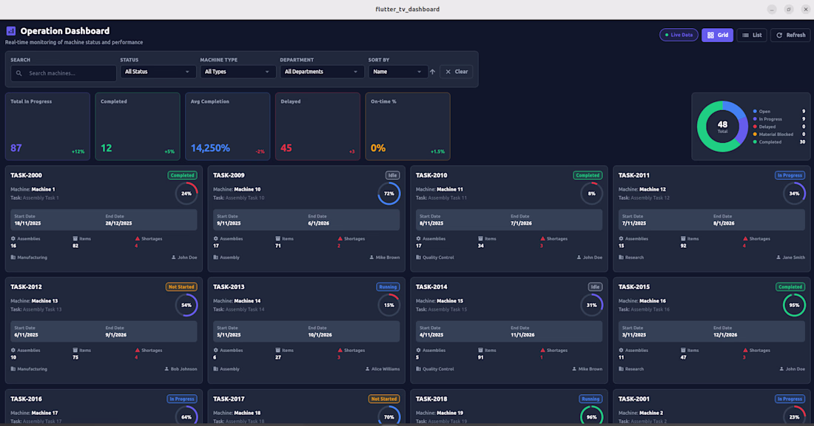
Task: Click the Delayed stat card showing 45
Action: [x=317, y=126]
